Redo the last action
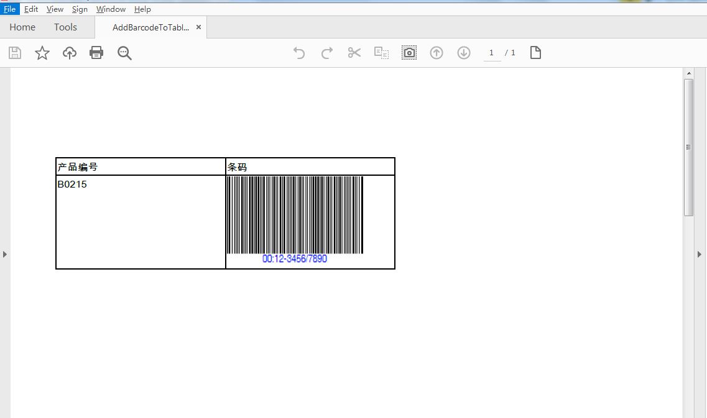The height and width of the screenshot is (418, 707). pos(327,53)
